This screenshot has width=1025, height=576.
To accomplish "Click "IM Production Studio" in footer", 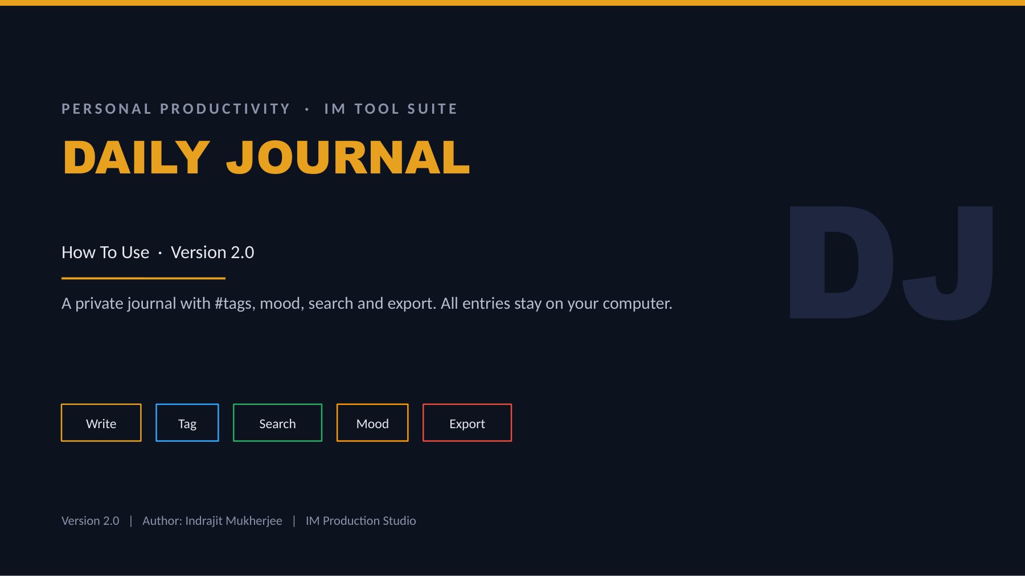I will coord(360,521).
